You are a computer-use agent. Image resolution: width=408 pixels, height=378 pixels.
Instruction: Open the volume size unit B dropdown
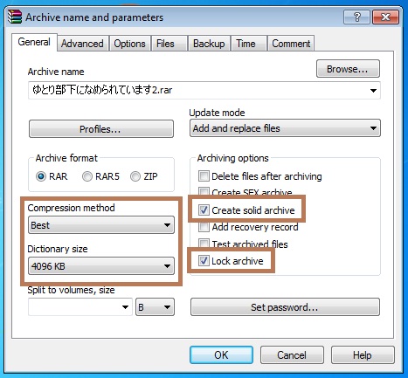155,307
